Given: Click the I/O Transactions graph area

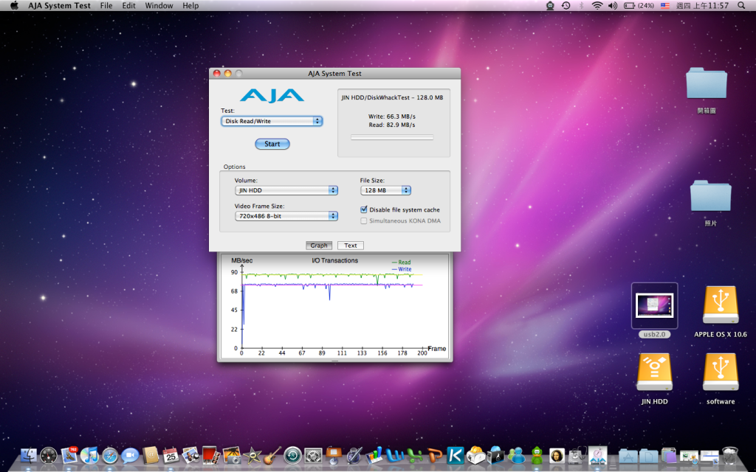Looking at the screenshot, I should point(334,306).
